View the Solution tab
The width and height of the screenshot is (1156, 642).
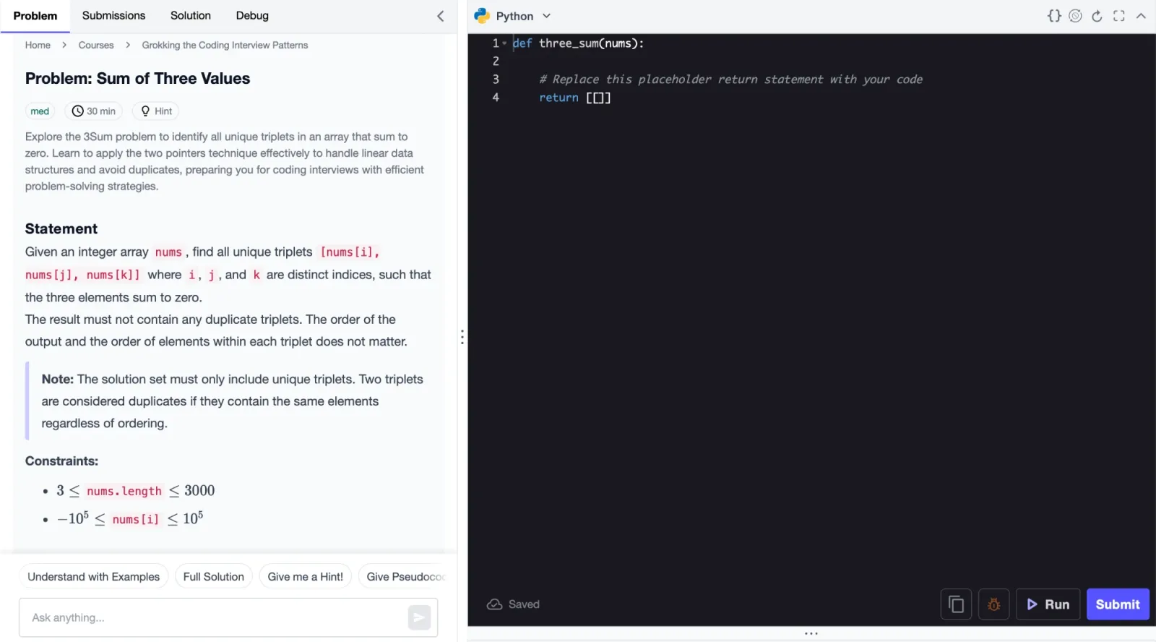point(191,16)
